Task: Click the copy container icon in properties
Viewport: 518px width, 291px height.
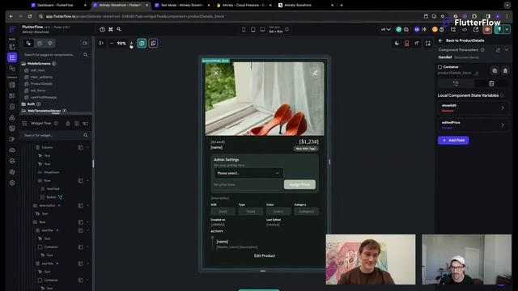Action: (495, 70)
